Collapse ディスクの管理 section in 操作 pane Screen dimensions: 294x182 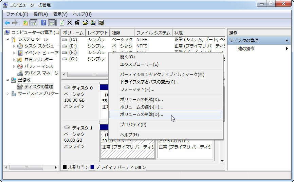(x=287, y=41)
